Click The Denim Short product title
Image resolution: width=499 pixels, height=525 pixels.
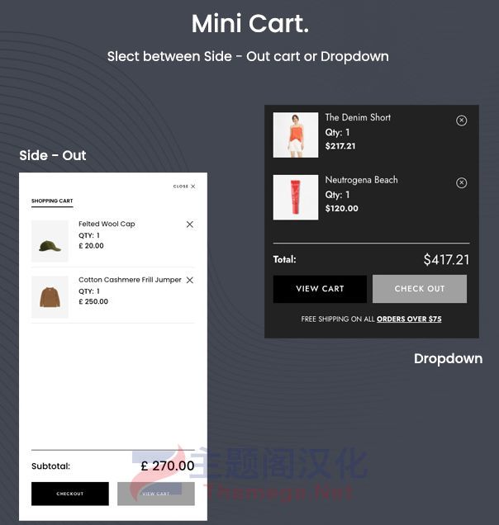358,117
